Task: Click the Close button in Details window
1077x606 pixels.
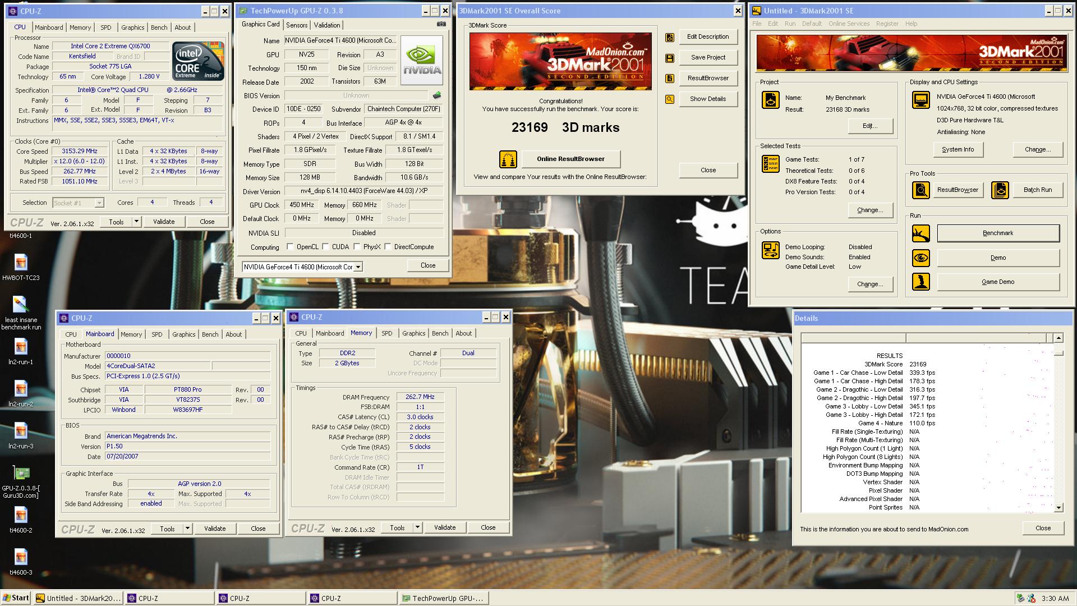Action: [1043, 529]
